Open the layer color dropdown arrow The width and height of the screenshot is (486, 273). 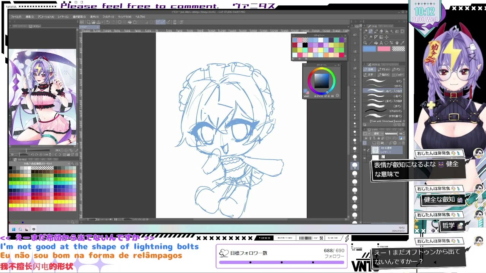coord(404,138)
